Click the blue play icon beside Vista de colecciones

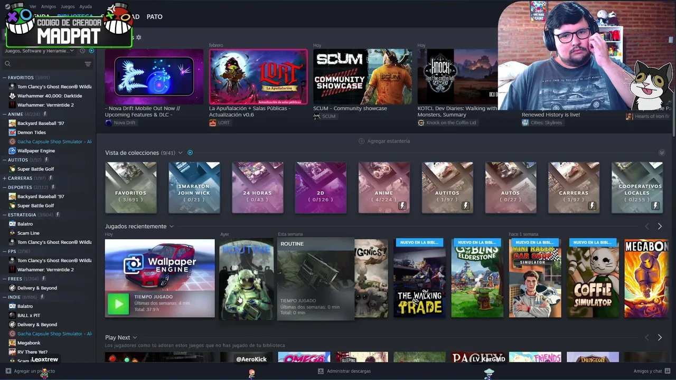[x=190, y=153]
